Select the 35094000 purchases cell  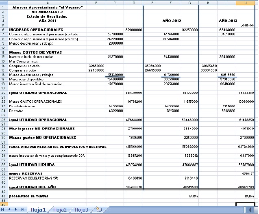point(152,66)
